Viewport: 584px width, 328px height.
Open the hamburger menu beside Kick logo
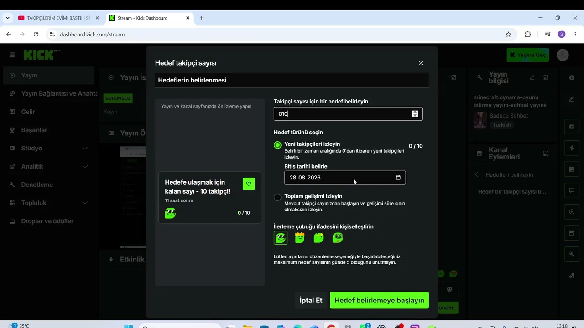[x=12, y=55]
